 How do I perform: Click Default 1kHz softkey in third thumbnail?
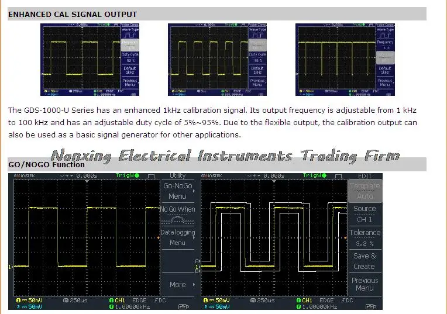click(x=385, y=70)
